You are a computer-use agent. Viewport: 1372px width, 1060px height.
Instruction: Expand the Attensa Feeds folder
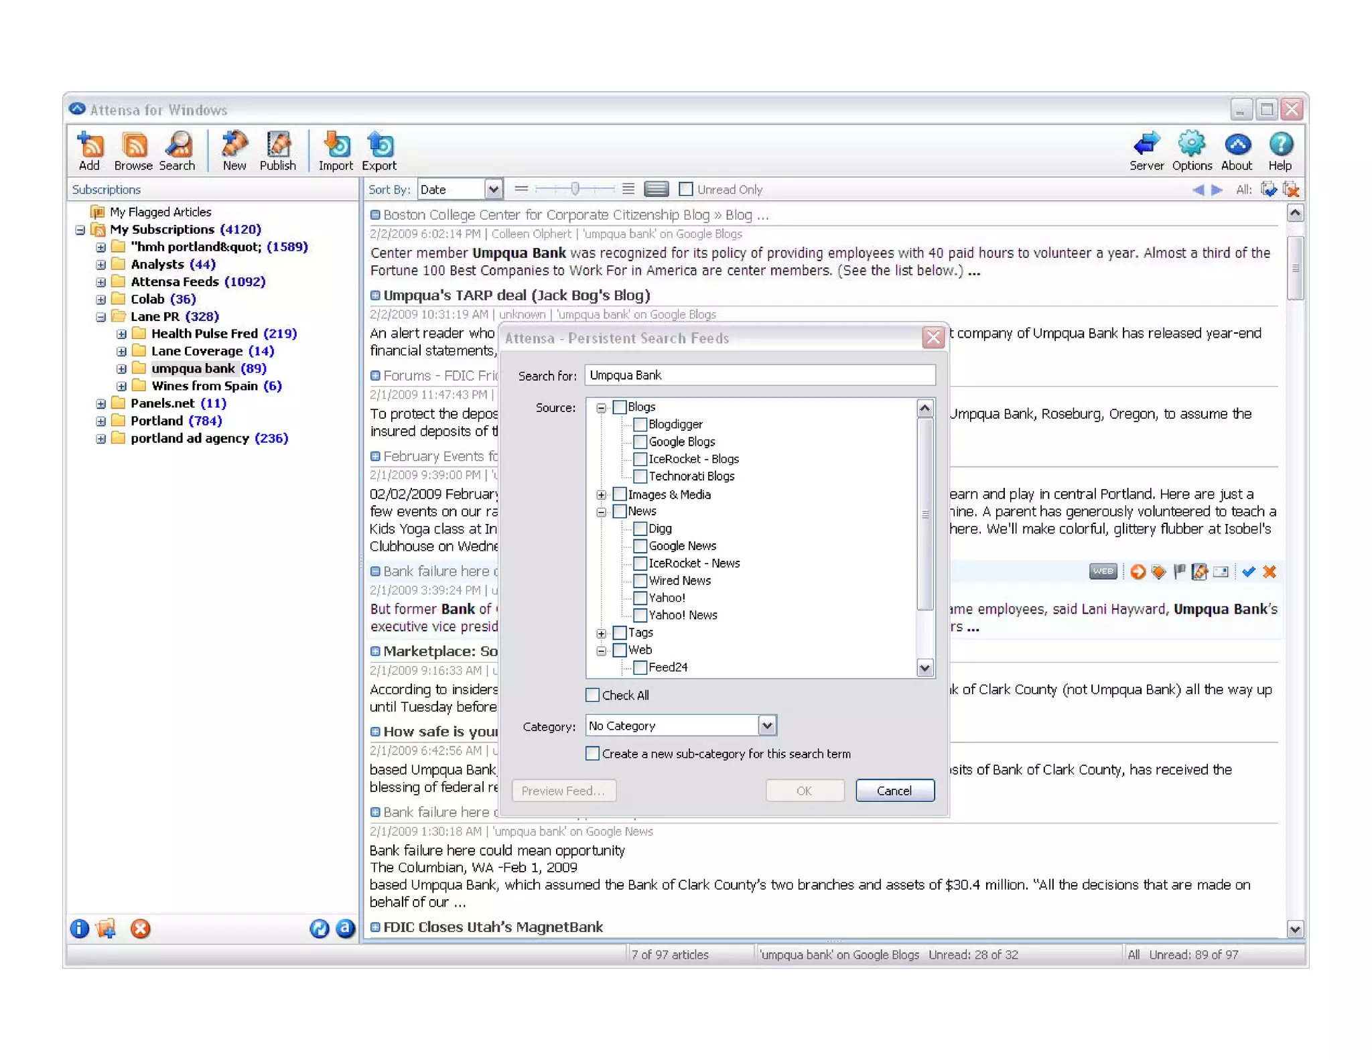pyautogui.click(x=100, y=282)
